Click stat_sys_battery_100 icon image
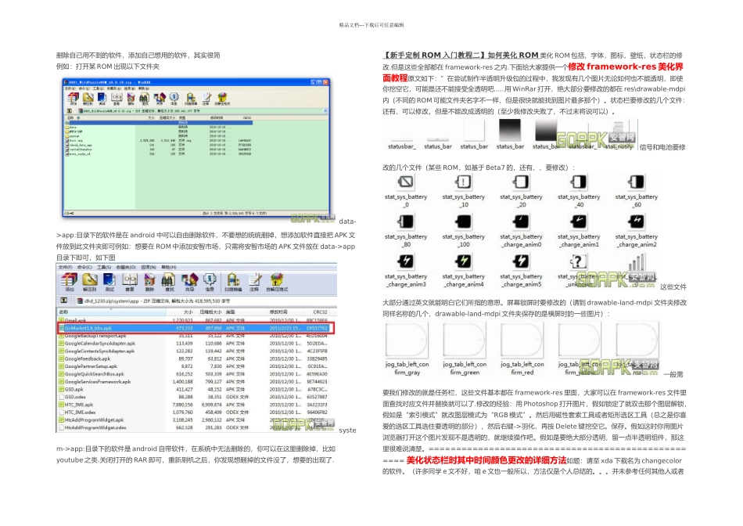 click(x=464, y=222)
